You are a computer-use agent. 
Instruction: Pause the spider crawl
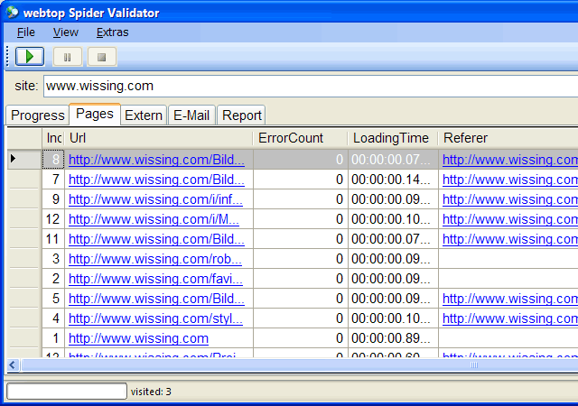(68, 57)
